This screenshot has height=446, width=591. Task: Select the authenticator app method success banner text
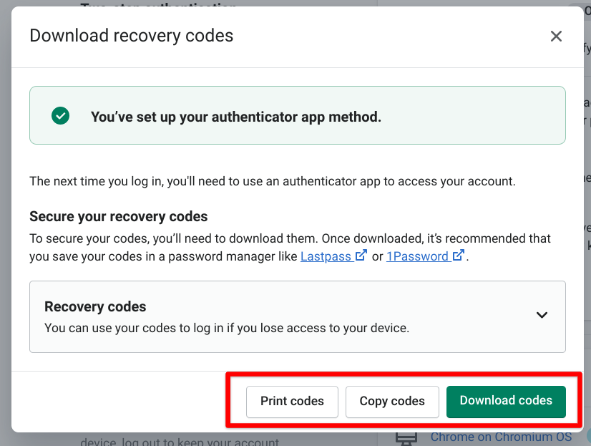click(x=236, y=117)
